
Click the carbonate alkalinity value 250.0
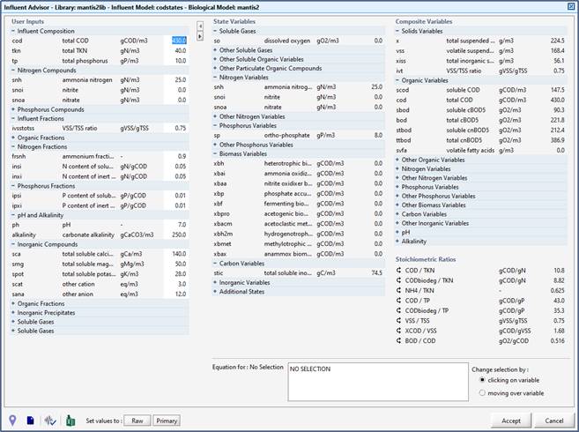click(176, 235)
